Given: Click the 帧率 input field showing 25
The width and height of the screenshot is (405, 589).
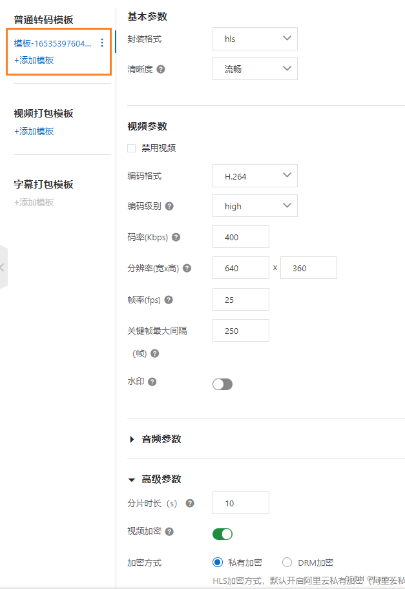Looking at the screenshot, I should 241,300.
